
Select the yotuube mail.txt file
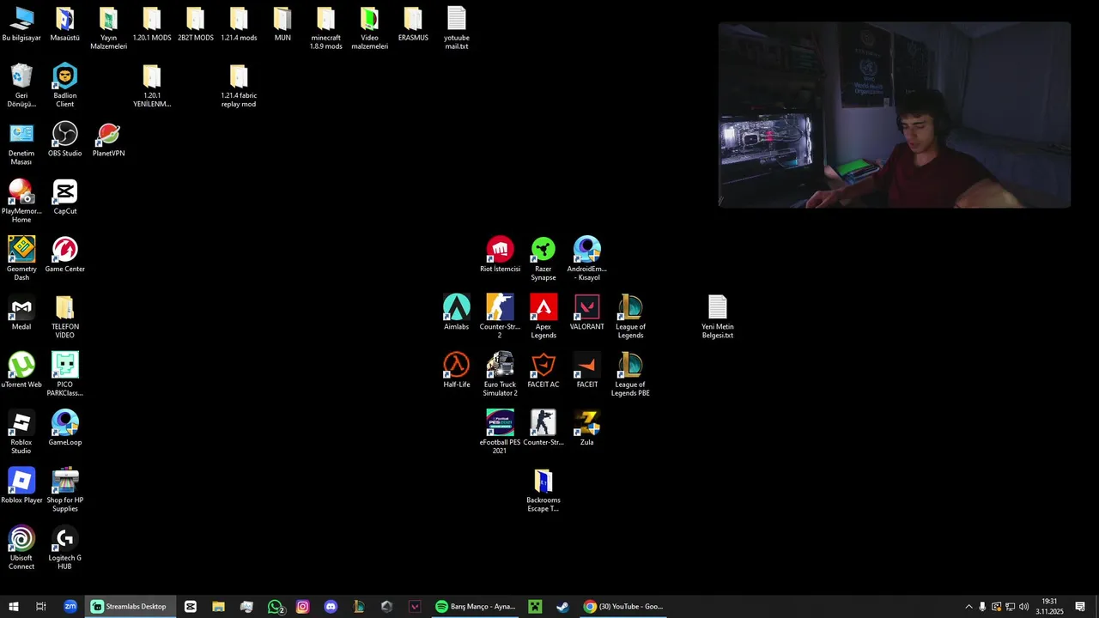click(457, 27)
